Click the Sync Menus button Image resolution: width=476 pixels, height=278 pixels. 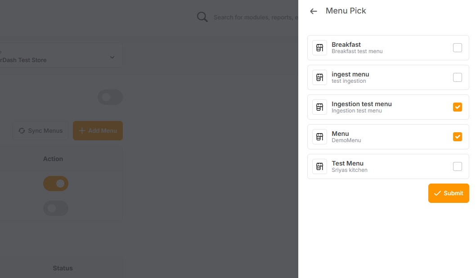(x=40, y=131)
